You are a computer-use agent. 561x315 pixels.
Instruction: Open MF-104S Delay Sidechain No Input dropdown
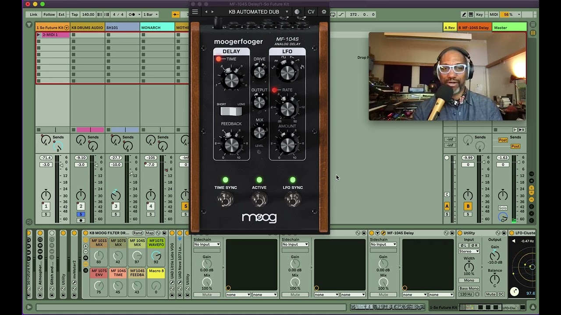pyautogui.click(x=383, y=245)
